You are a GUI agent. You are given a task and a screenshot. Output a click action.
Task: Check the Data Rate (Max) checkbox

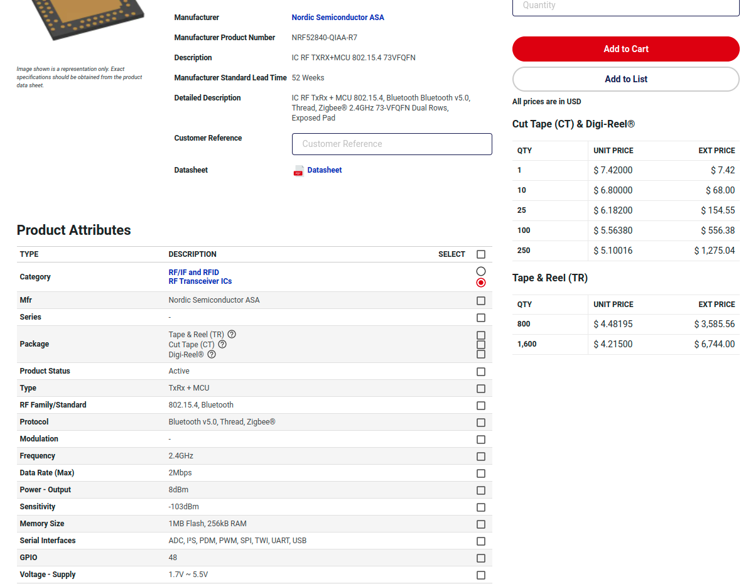point(481,473)
